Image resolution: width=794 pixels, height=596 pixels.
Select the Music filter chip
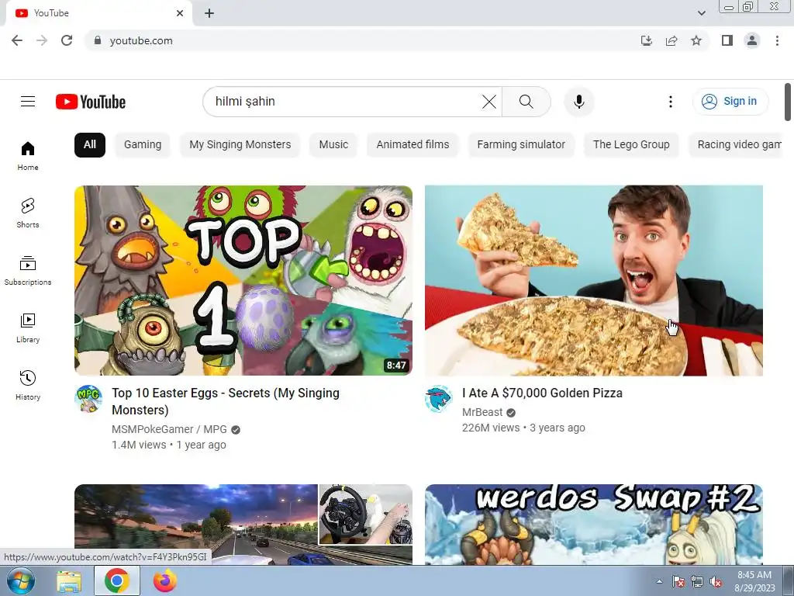click(x=333, y=145)
